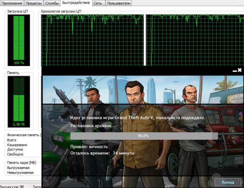This screenshot has width=244, height=188.
Task: Select the Службы tab
Action: pos(52,3)
